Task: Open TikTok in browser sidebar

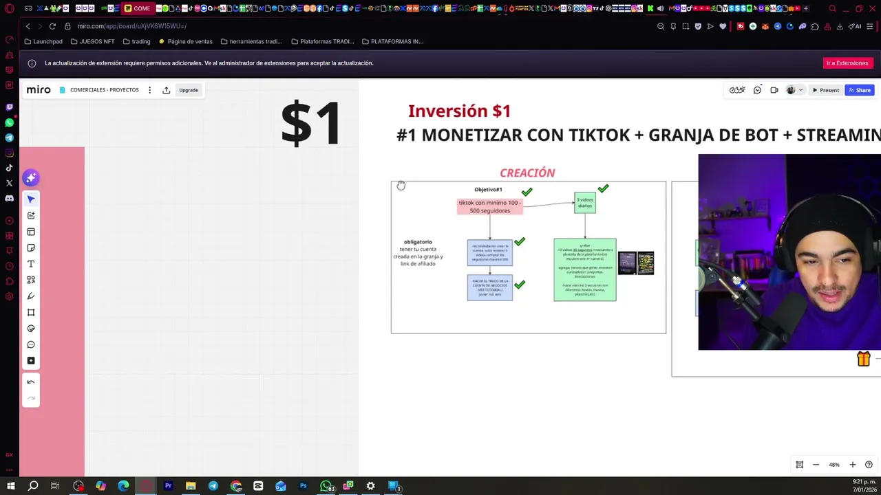Action: (x=9, y=168)
